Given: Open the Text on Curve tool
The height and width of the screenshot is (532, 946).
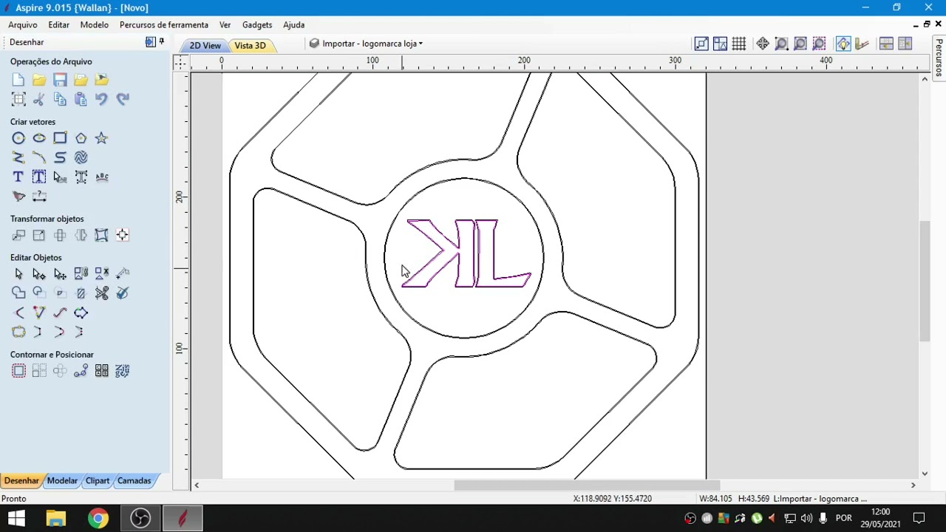Looking at the screenshot, I should pyautogui.click(x=102, y=177).
